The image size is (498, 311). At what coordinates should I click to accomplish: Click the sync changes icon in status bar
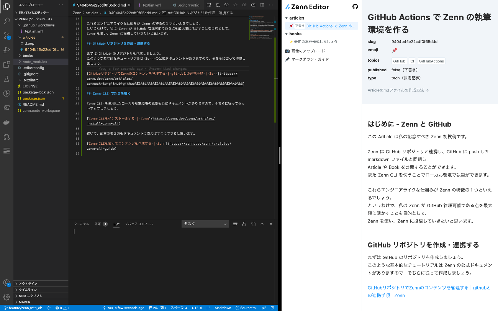(x=49, y=308)
